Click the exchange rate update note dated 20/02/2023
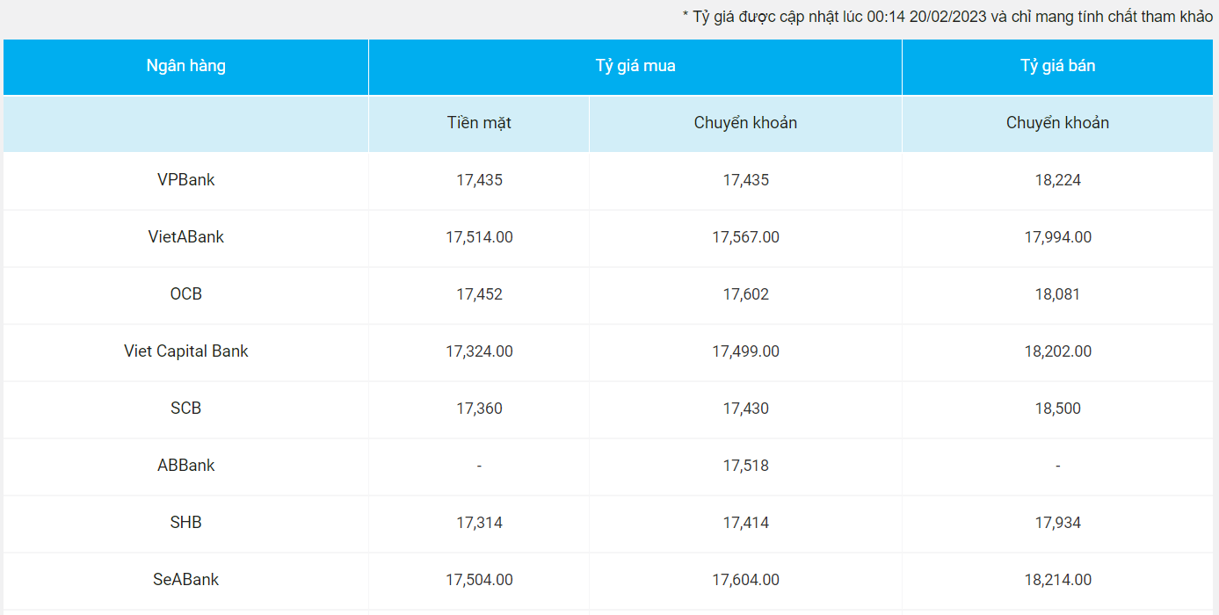 tap(947, 18)
